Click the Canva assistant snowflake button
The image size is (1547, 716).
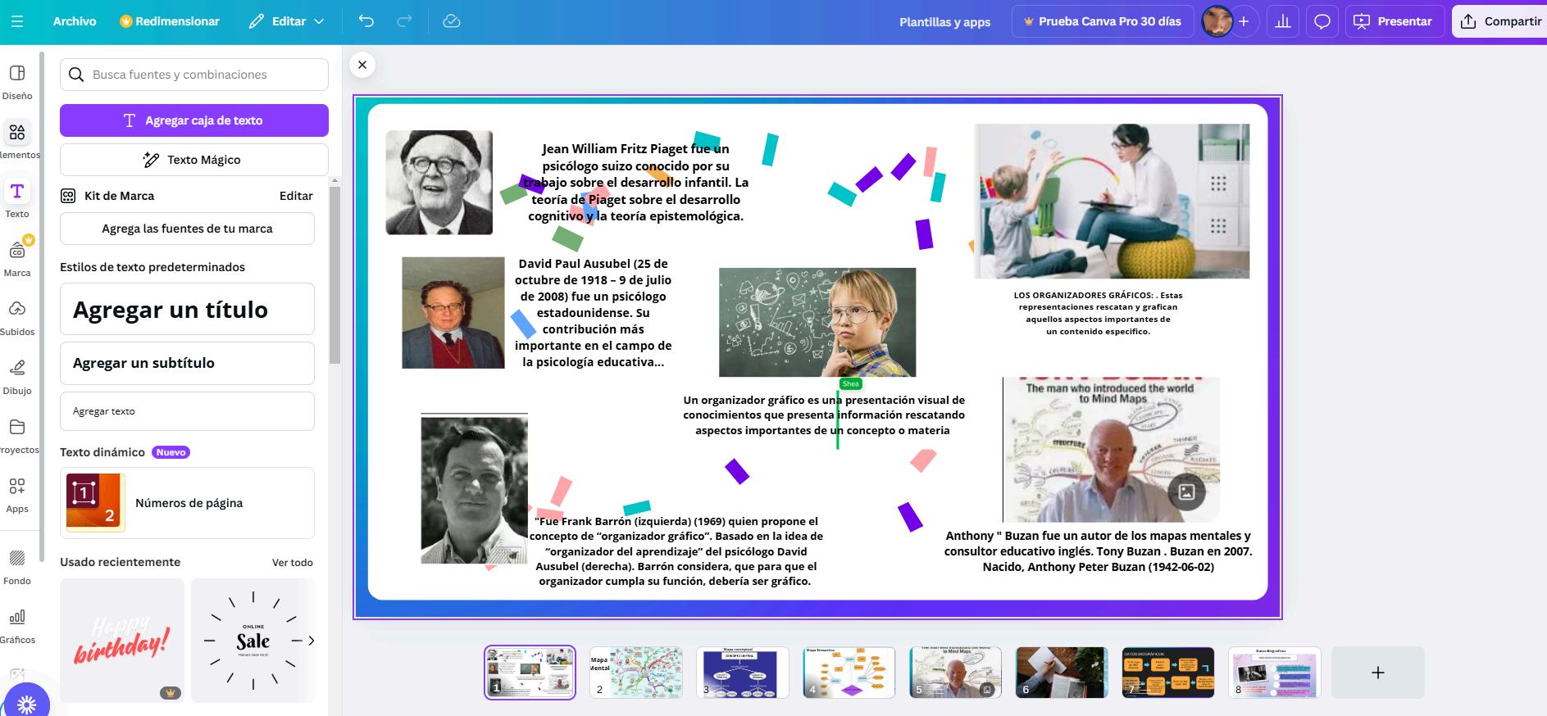[x=26, y=704]
